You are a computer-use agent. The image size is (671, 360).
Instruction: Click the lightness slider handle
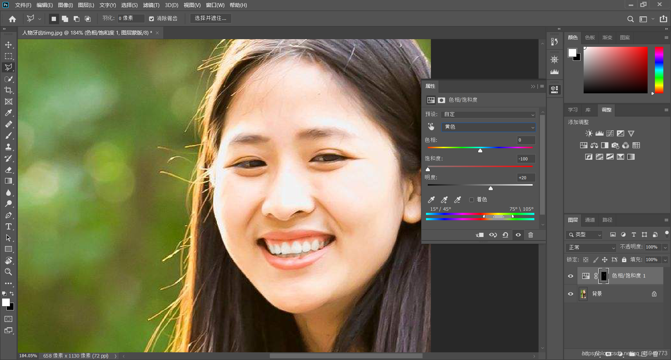pyautogui.click(x=491, y=188)
